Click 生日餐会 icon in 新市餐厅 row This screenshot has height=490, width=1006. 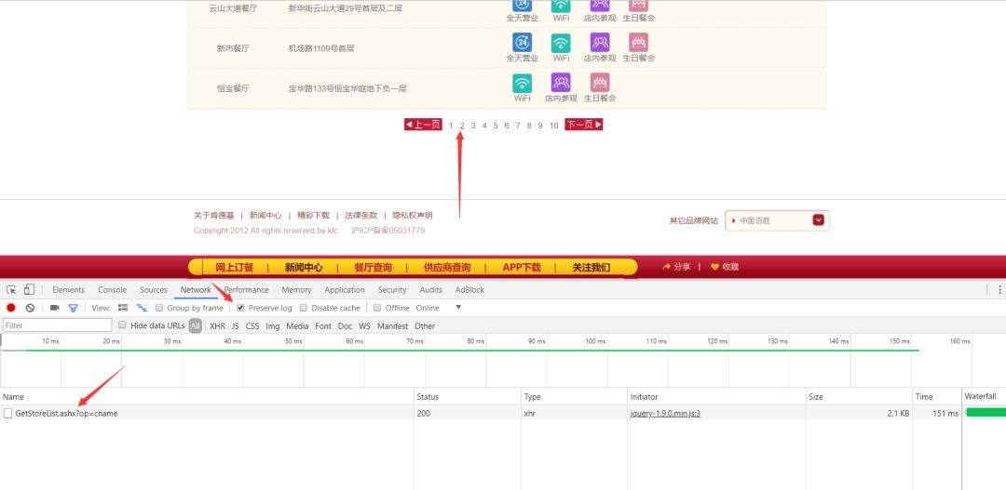coord(638,42)
